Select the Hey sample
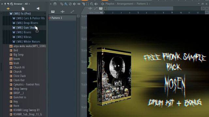The image size is (209, 117). click(14, 102)
